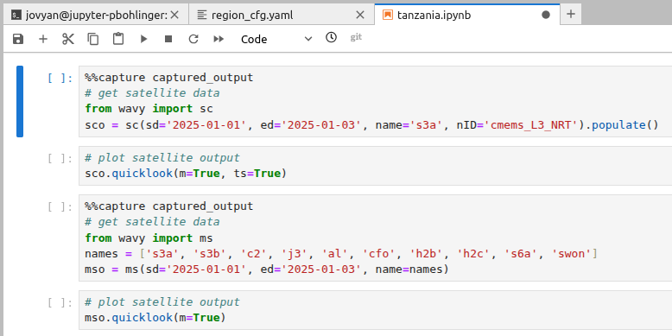The image size is (672, 336).
Task: Click the word 'populate' in first cell
Action: [618, 125]
